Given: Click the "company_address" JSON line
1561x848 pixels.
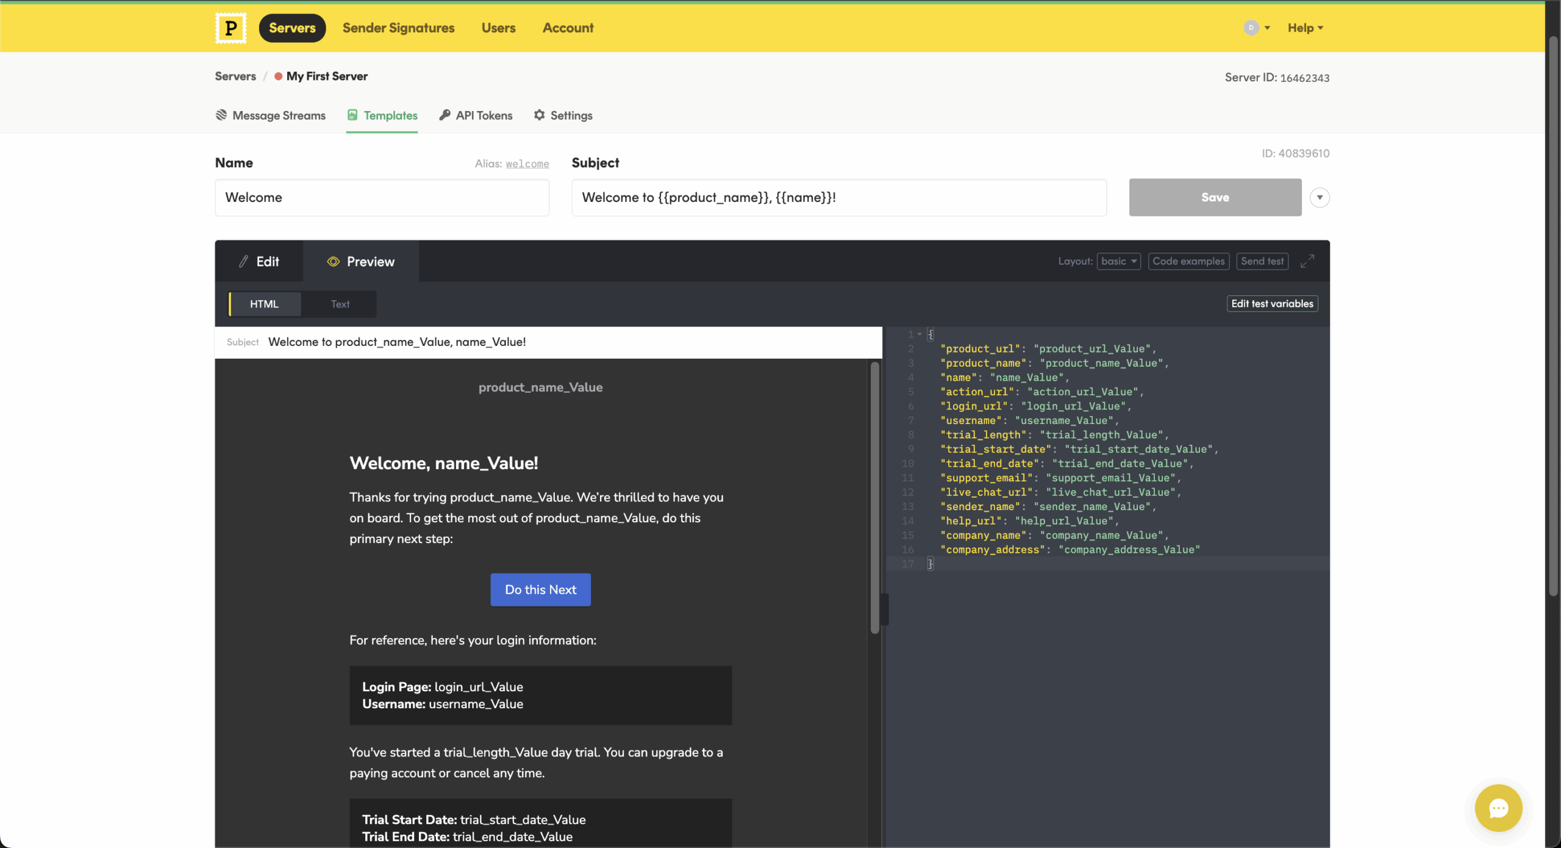Looking at the screenshot, I should (x=1070, y=550).
